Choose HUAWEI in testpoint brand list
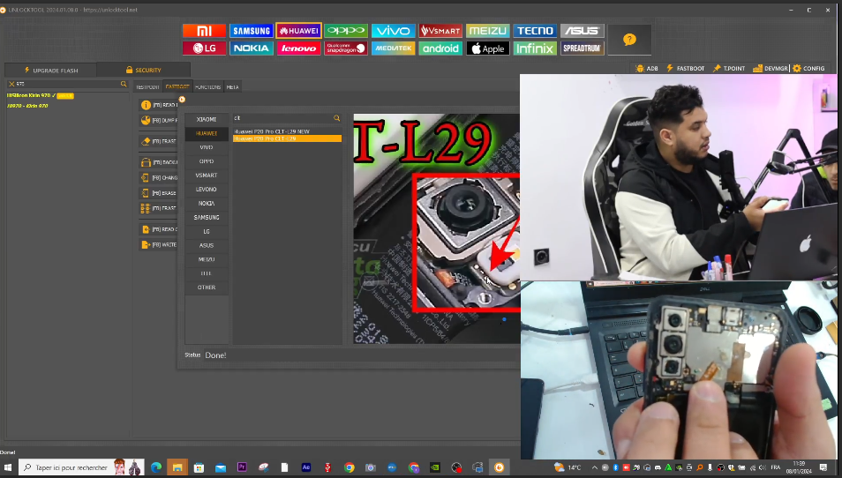 click(x=207, y=133)
